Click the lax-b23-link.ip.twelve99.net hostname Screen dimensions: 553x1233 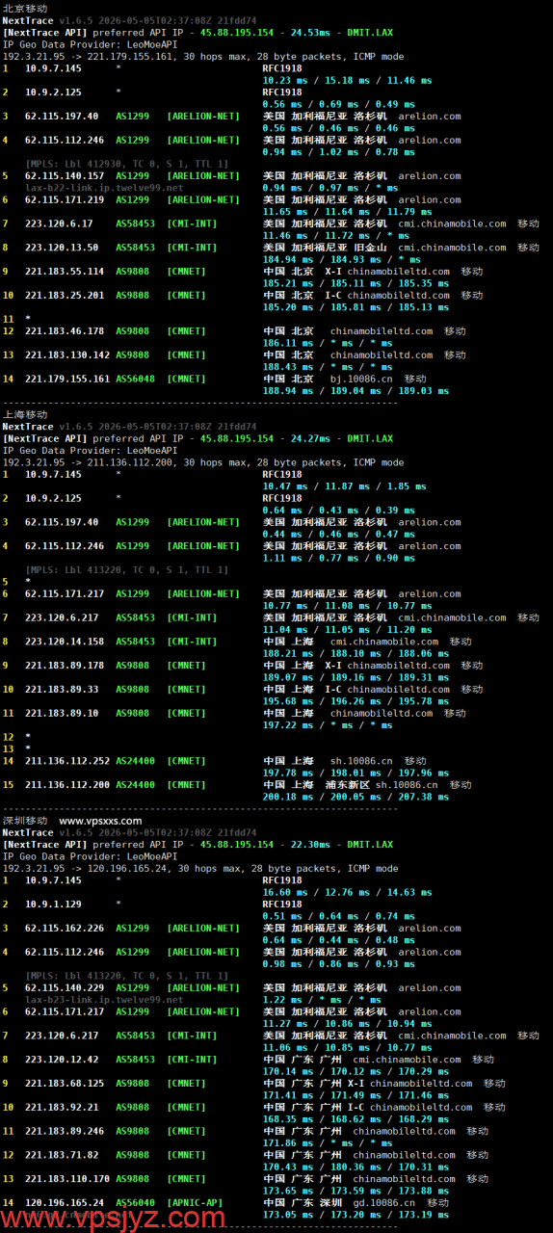click(90, 1000)
